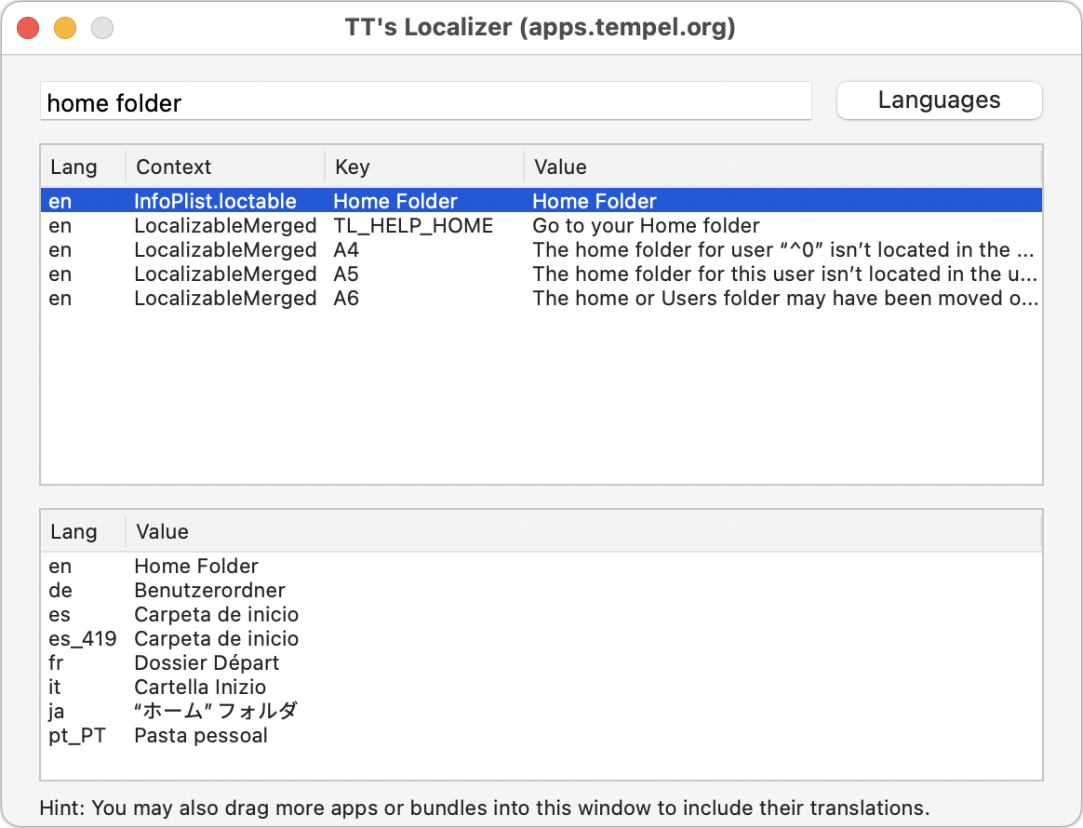Select the Italian translation 'Cartella Inizio'
This screenshot has height=828, width=1083.
(200, 687)
